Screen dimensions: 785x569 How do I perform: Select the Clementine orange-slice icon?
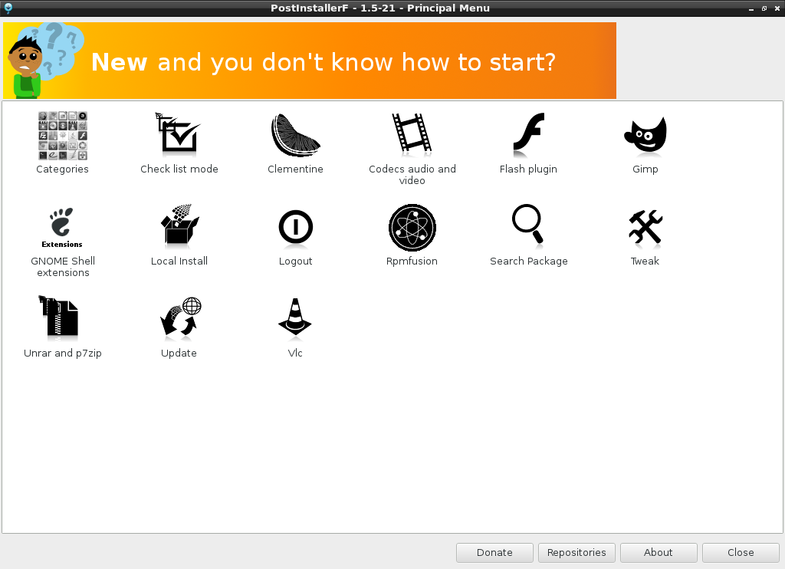[295, 135]
